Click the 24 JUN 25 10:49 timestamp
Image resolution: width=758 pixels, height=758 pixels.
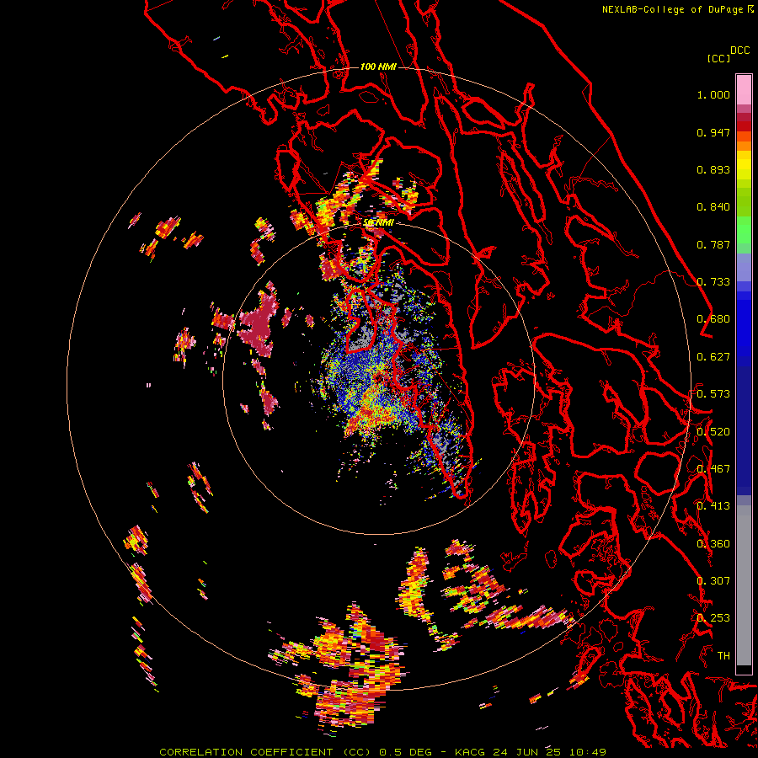tap(550, 752)
